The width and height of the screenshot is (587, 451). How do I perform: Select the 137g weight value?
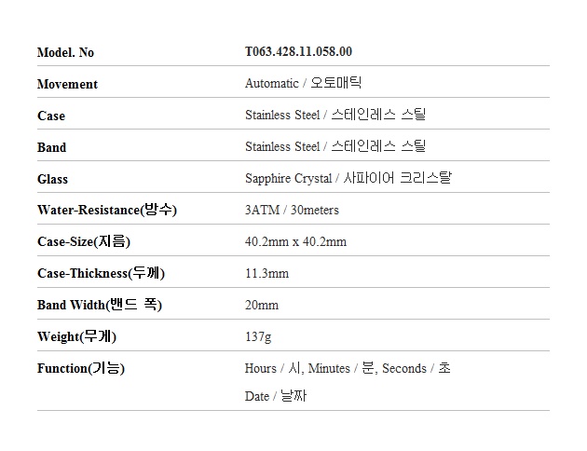click(258, 336)
